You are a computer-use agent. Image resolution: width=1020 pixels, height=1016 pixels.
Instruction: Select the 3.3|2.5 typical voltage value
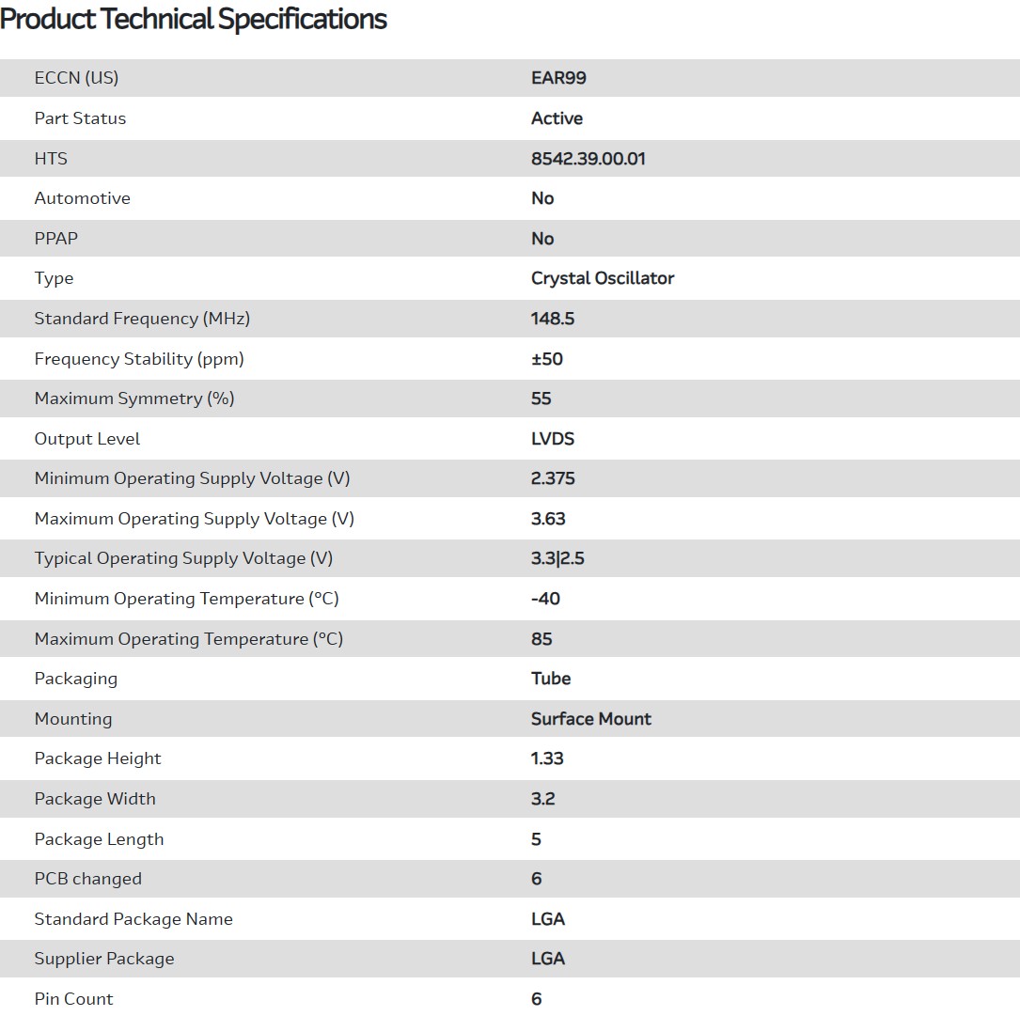pyautogui.click(x=557, y=558)
